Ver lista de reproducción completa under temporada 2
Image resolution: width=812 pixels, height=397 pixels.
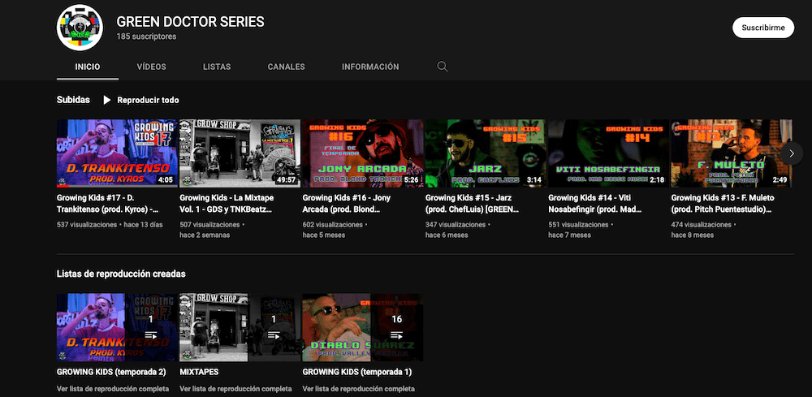[113, 389]
